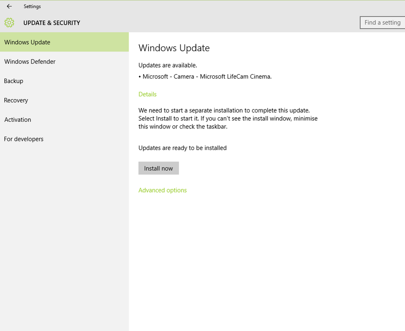Viewport: 405px width, 331px height.
Task: Click 'Updates are ready to be installed' text
Action: pyautogui.click(x=183, y=148)
